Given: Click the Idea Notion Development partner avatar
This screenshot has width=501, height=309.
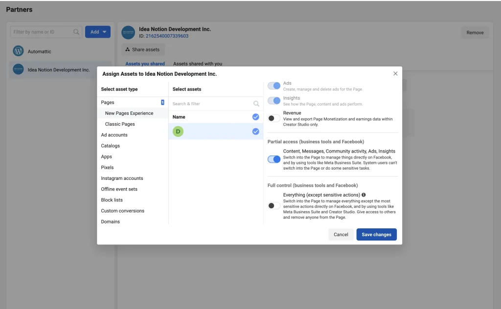Looking at the screenshot, I should point(18,69).
